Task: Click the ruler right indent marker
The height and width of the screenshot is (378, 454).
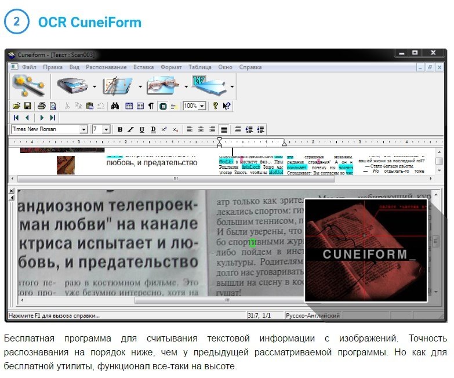Action: point(284,143)
